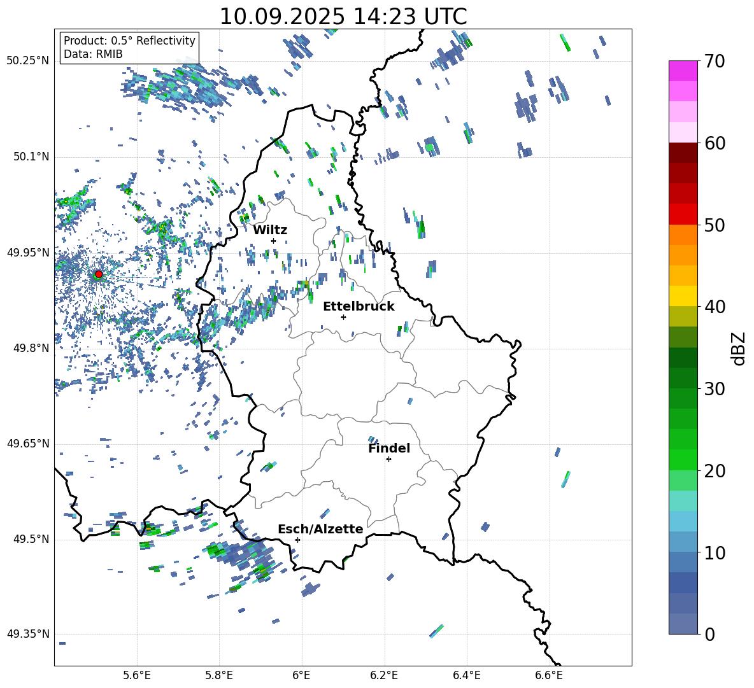Click the 49.8°N latitude label

click(x=31, y=348)
